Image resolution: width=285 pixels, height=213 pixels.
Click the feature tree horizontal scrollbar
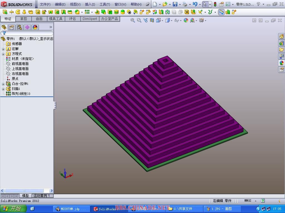24,191
